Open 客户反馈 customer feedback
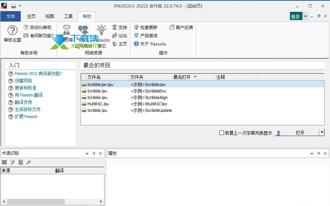This screenshot has height=206, width=330. click(x=181, y=27)
